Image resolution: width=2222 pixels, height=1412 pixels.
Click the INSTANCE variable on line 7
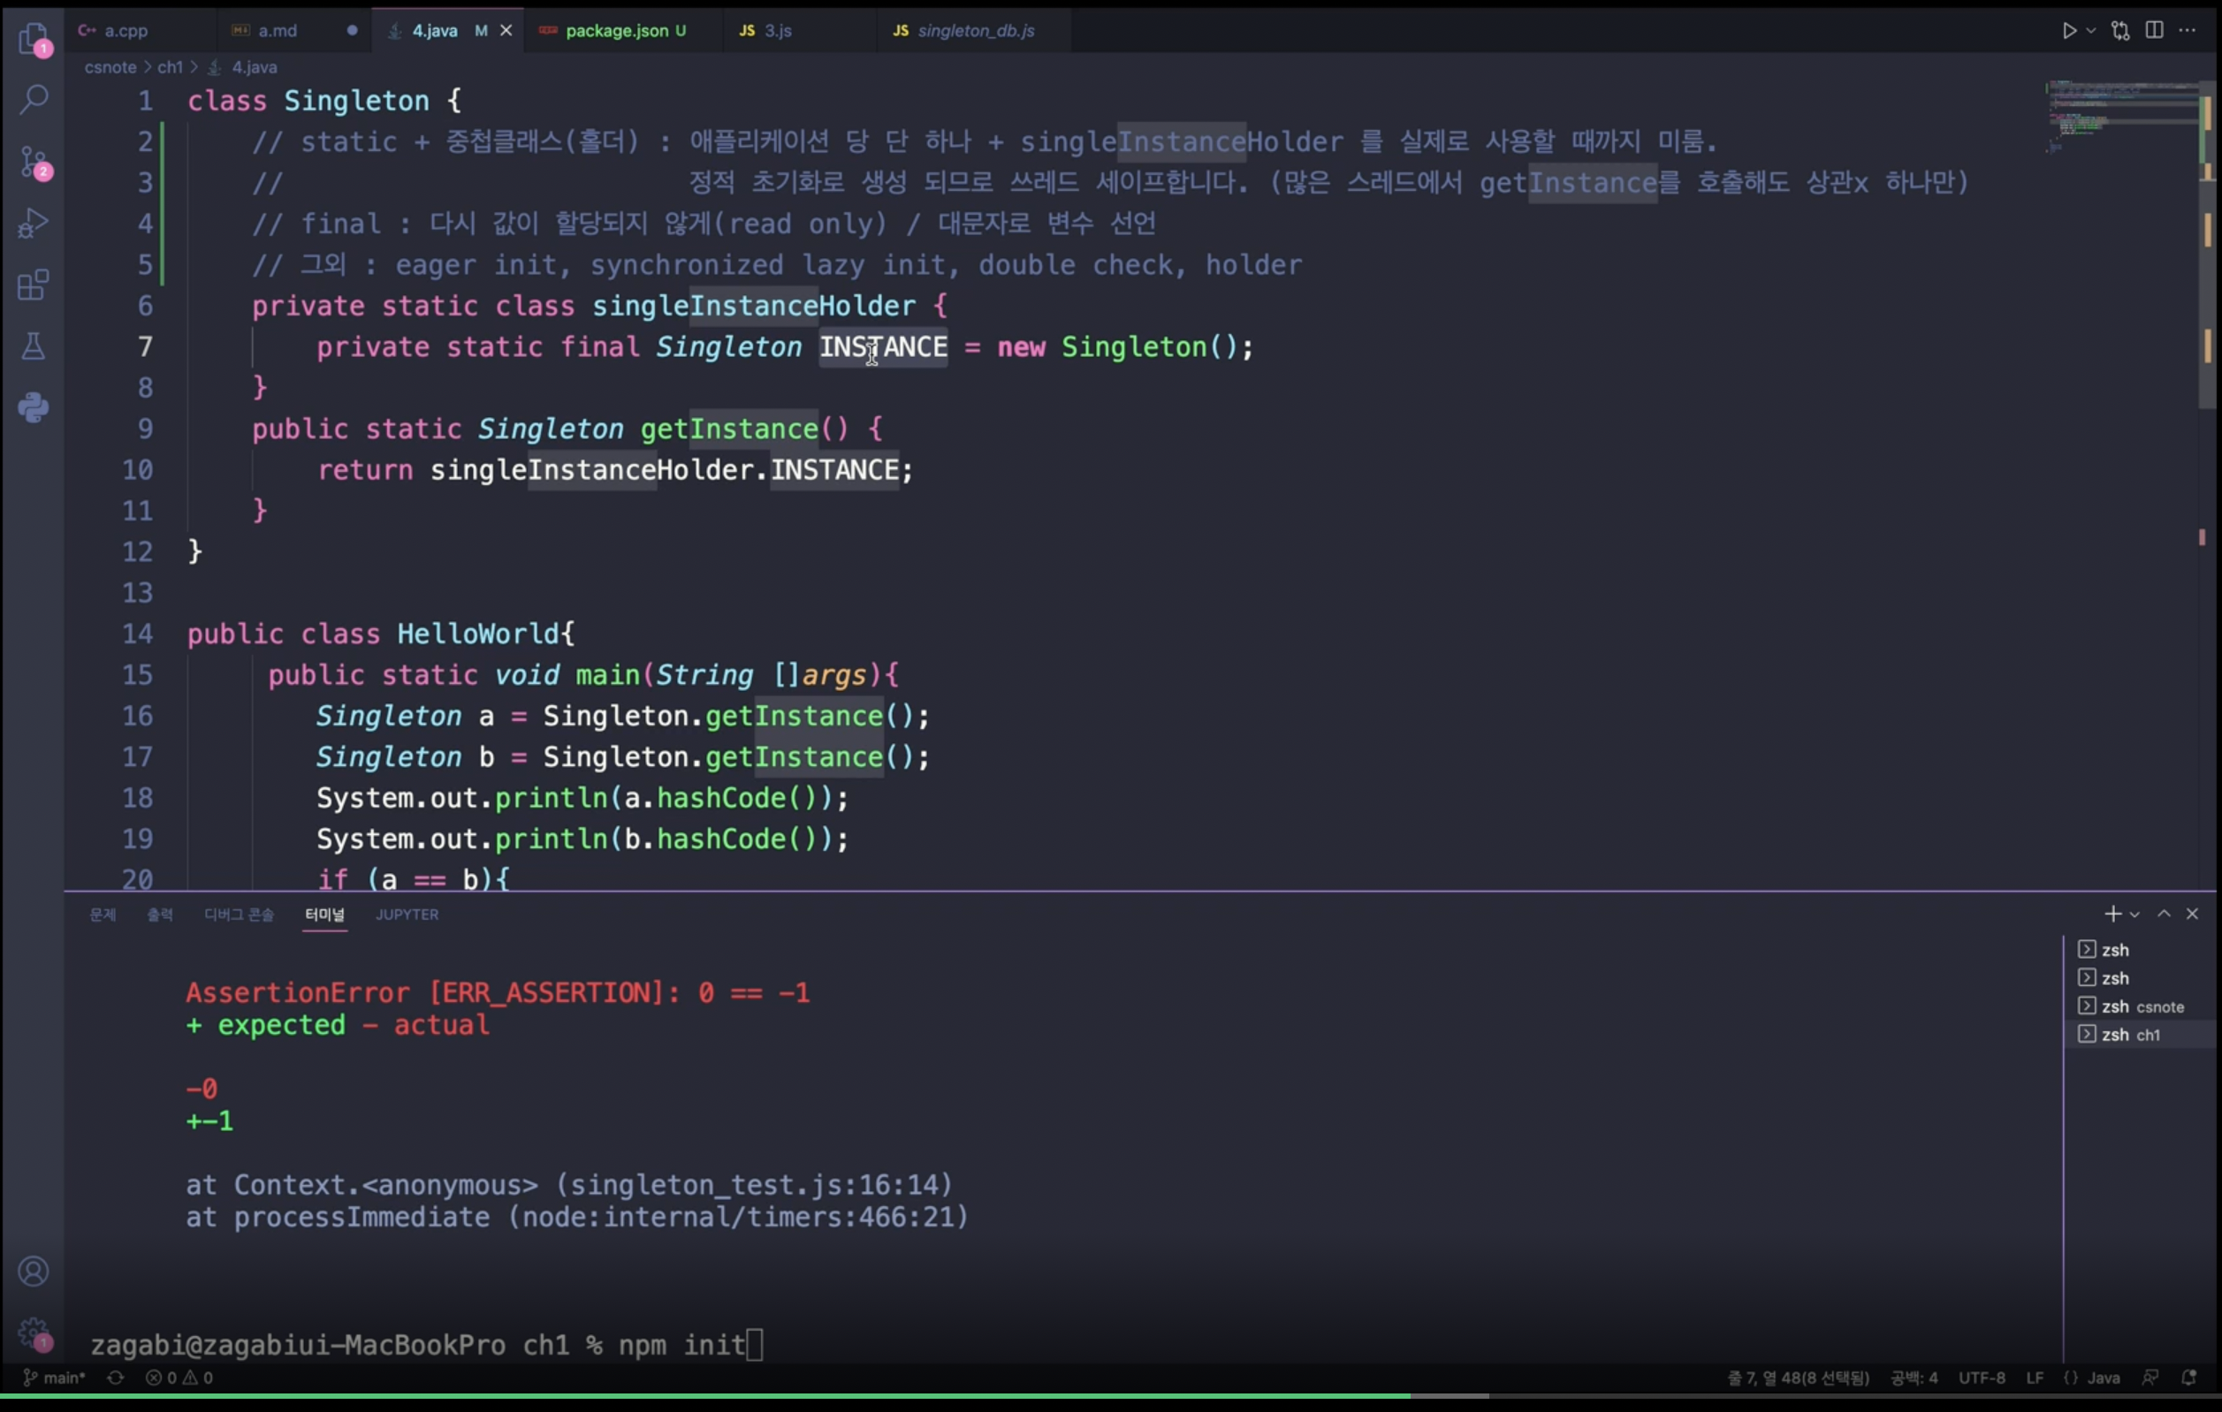(x=883, y=346)
